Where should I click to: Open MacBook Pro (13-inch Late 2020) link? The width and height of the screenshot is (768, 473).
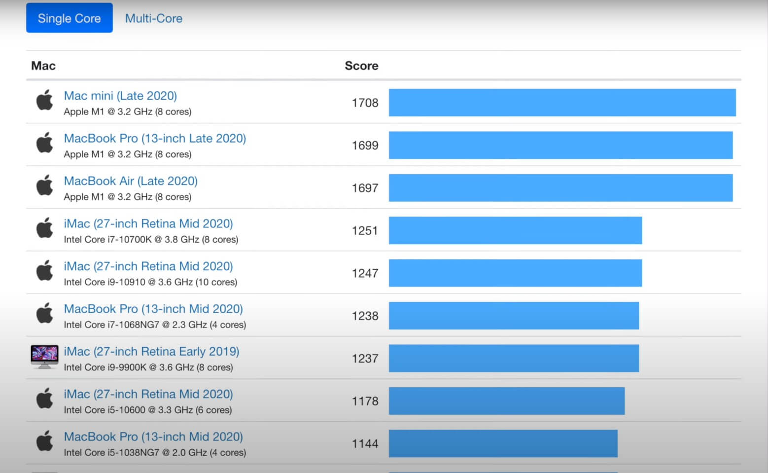(155, 138)
